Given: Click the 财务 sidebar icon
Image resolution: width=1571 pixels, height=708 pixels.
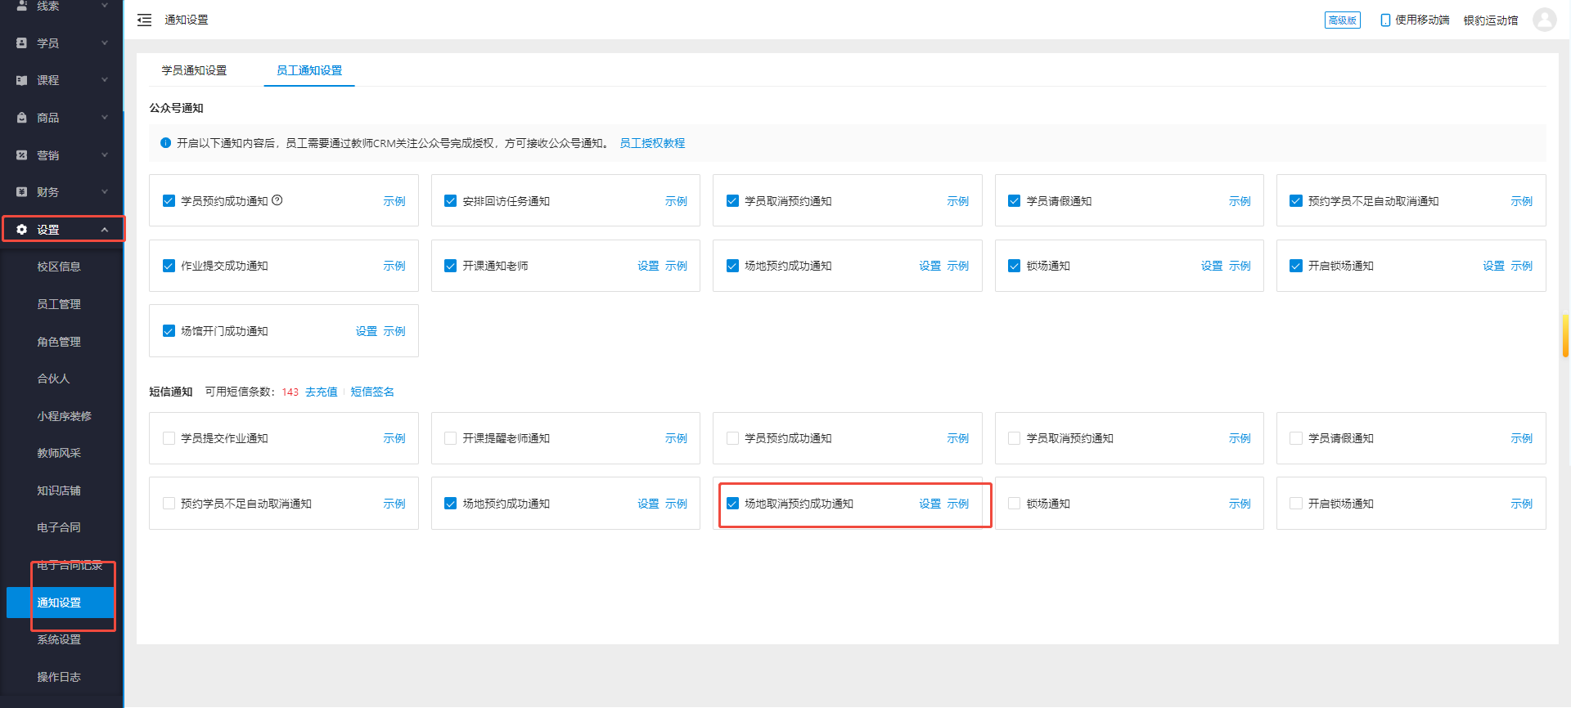Looking at the screenshot, I should click(22, 192).
